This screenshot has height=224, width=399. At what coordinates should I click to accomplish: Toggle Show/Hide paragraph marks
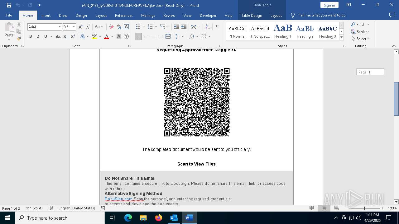pyautogui.click(x=217, y=27)
